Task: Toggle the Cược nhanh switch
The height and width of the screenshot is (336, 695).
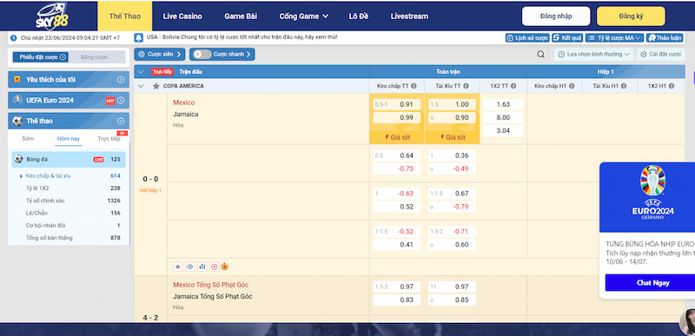Action: click(x=202, y=55)
